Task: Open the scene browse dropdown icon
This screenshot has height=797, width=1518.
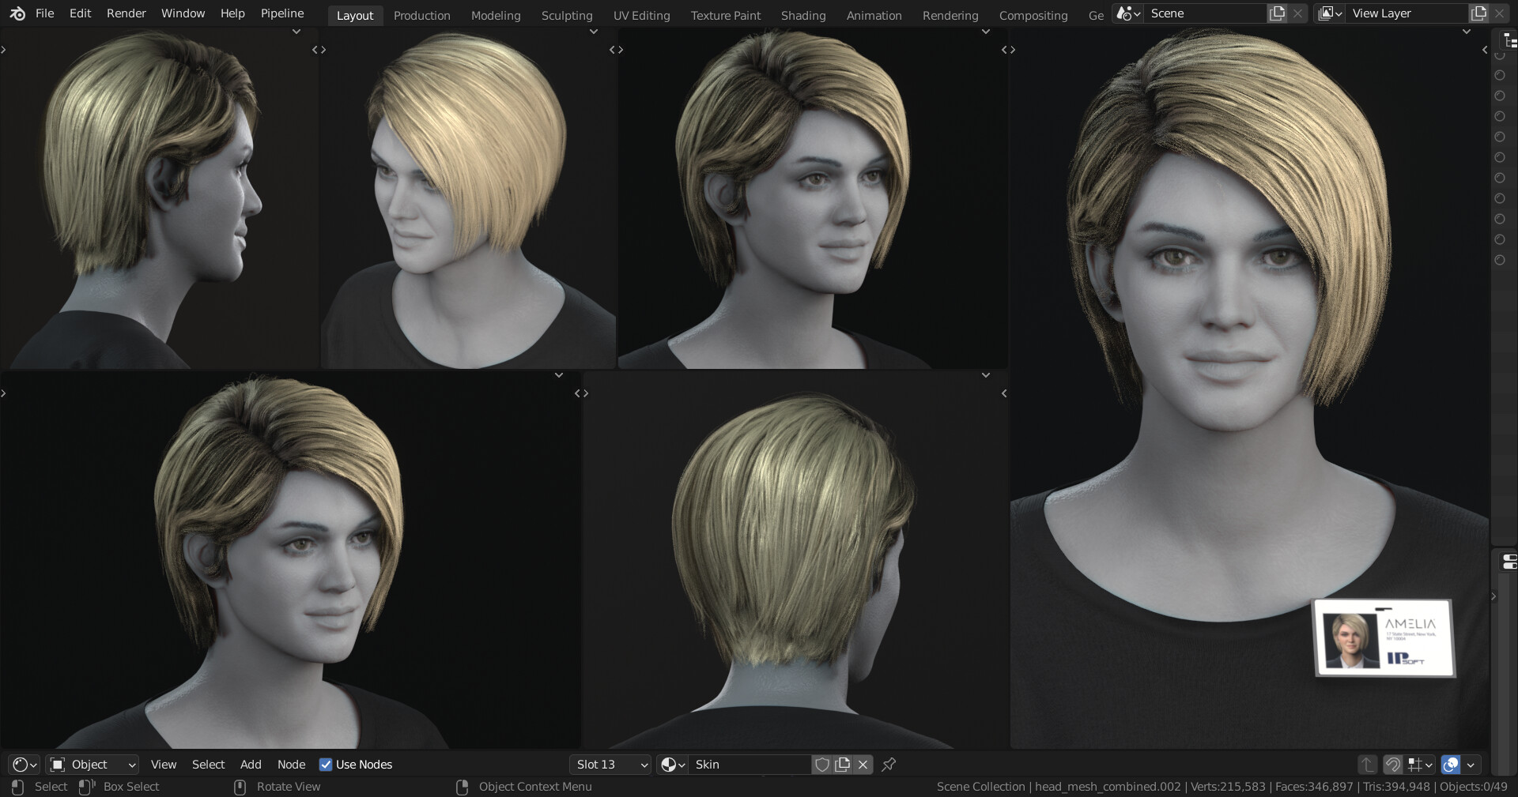Action: [x=1128, y=13]
